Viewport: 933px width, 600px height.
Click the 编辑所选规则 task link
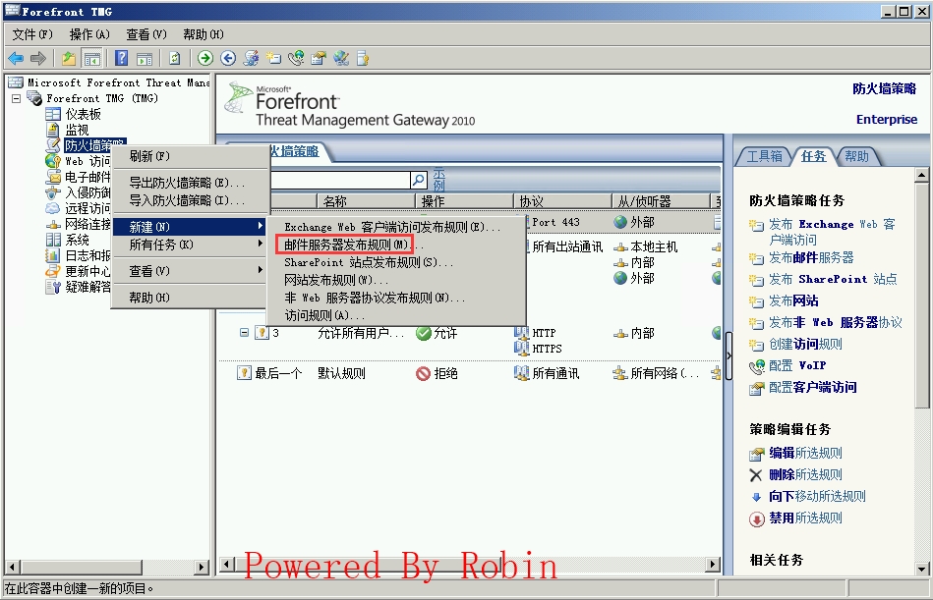[x=805, y=454]
